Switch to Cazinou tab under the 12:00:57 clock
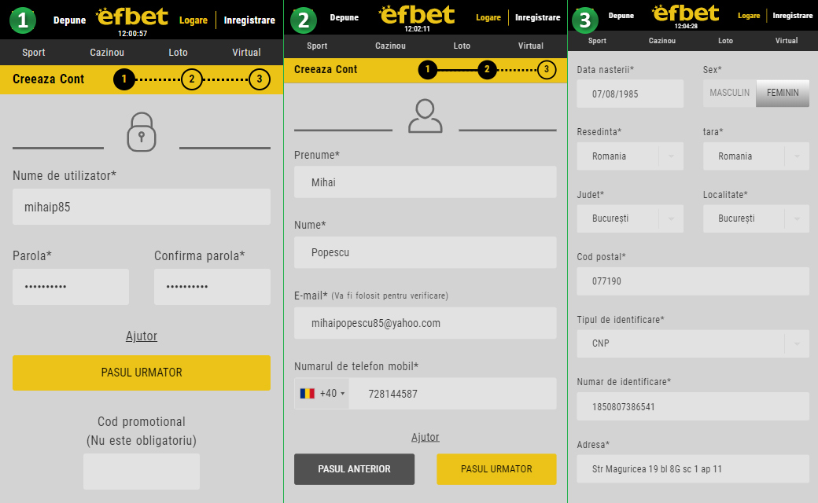 tap(107, 53)
